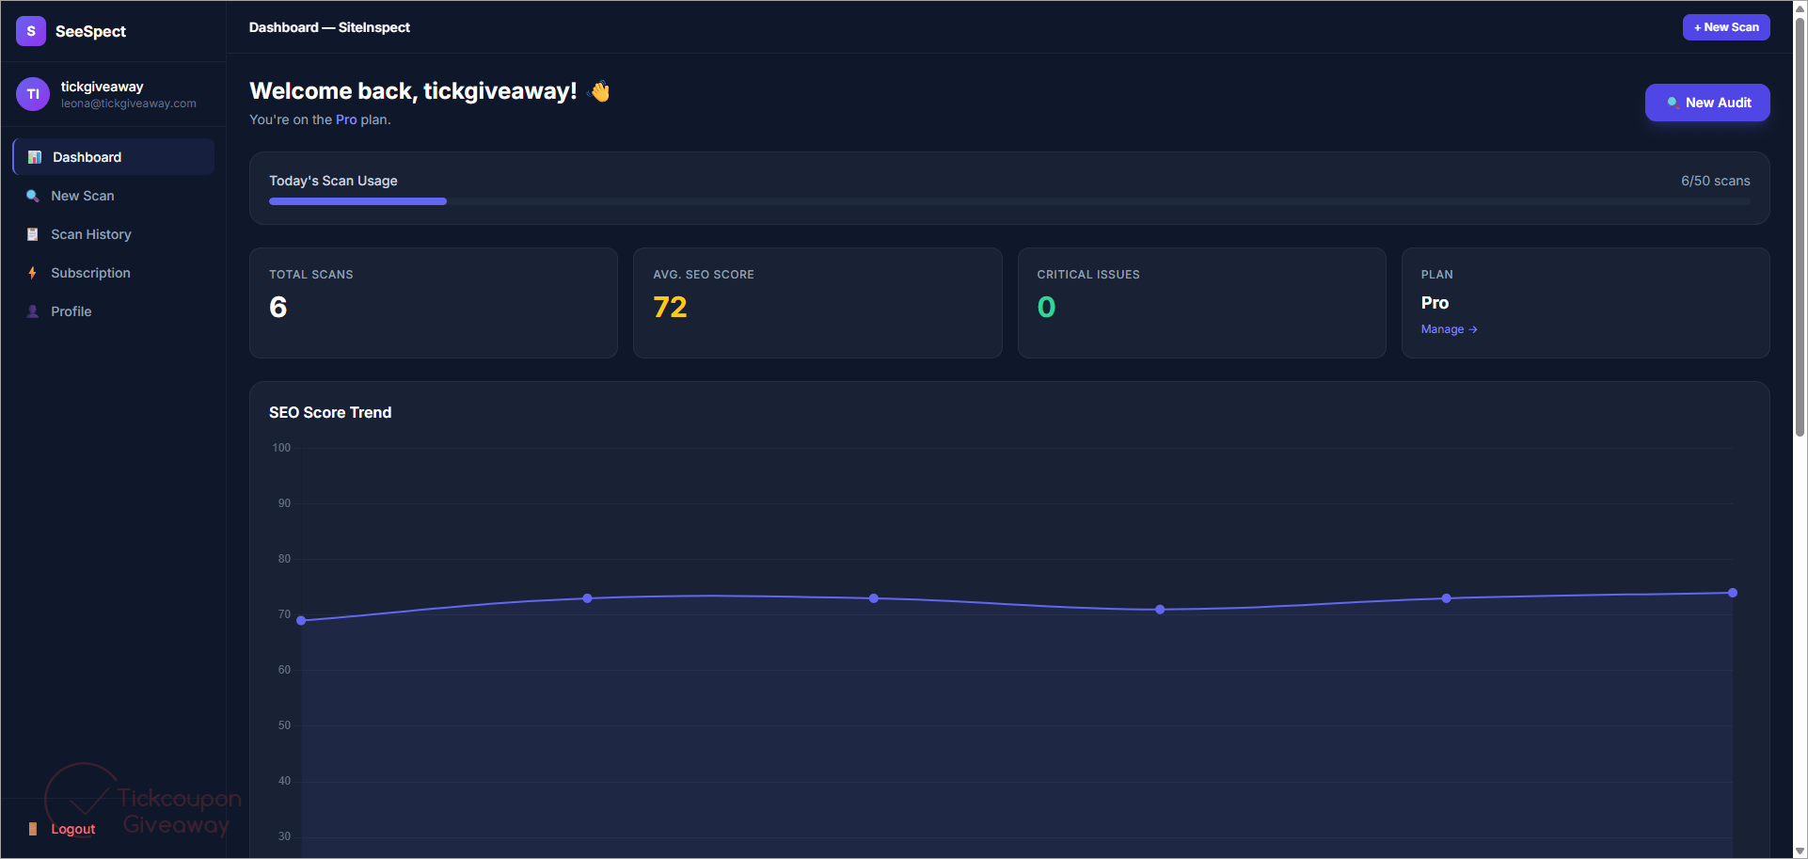Click the last data point on trend chart
Viewport: 1808px width, 859px height.
[x=1733, y=593]
